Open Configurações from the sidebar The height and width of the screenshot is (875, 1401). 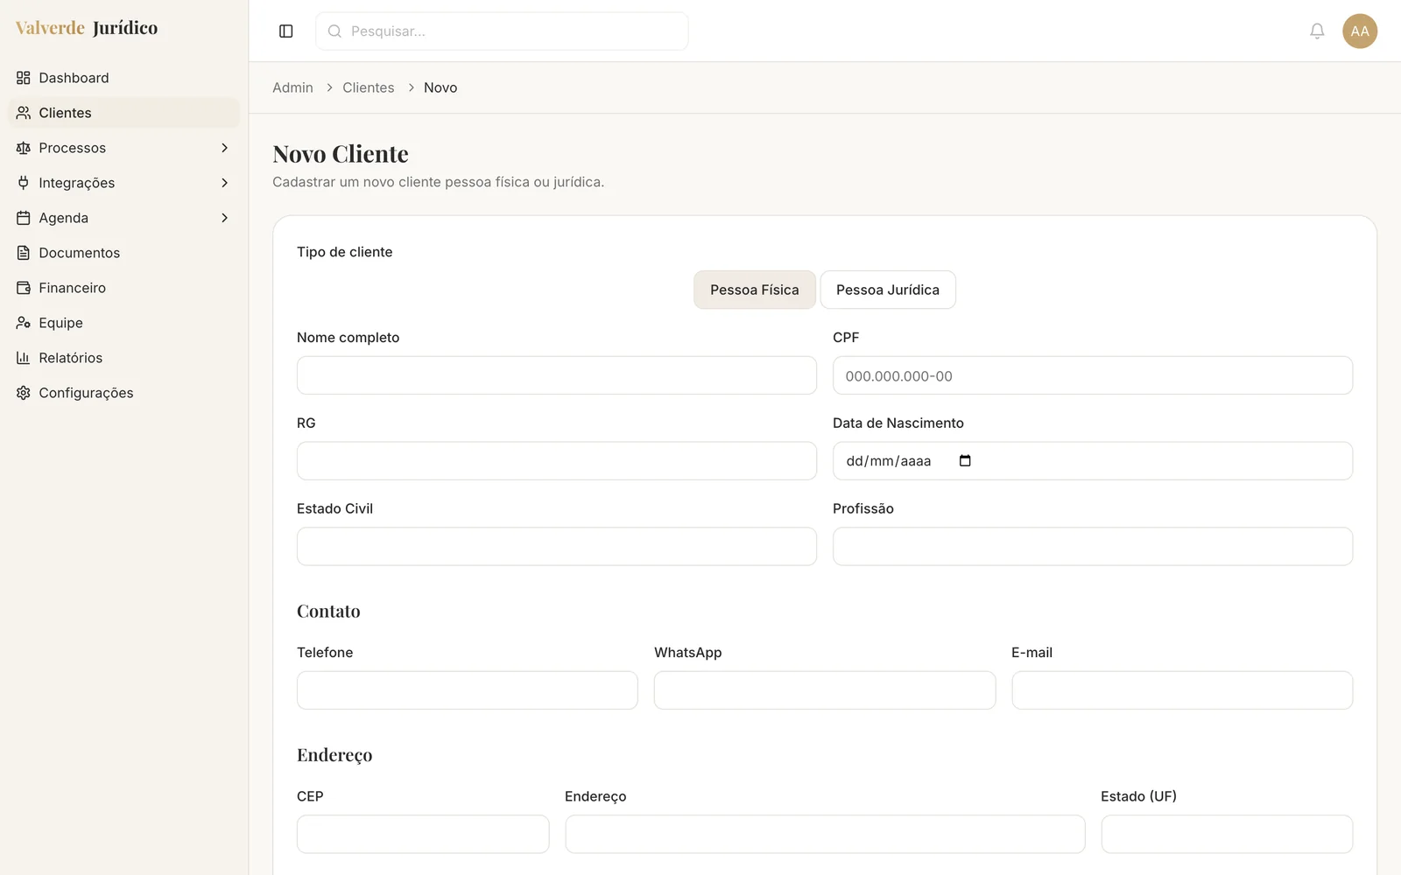tap(123, 393)
